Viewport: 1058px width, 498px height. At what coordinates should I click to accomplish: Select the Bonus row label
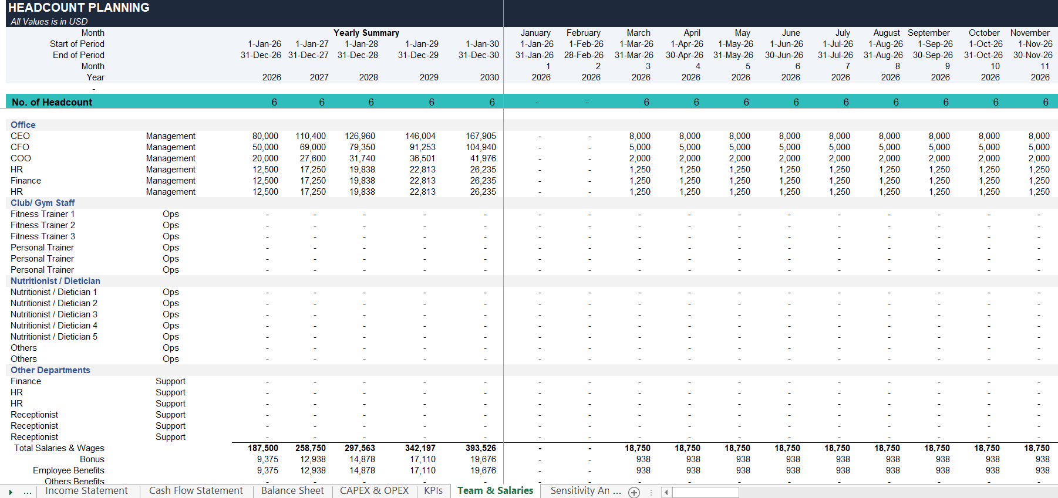(x=92, y=459)
